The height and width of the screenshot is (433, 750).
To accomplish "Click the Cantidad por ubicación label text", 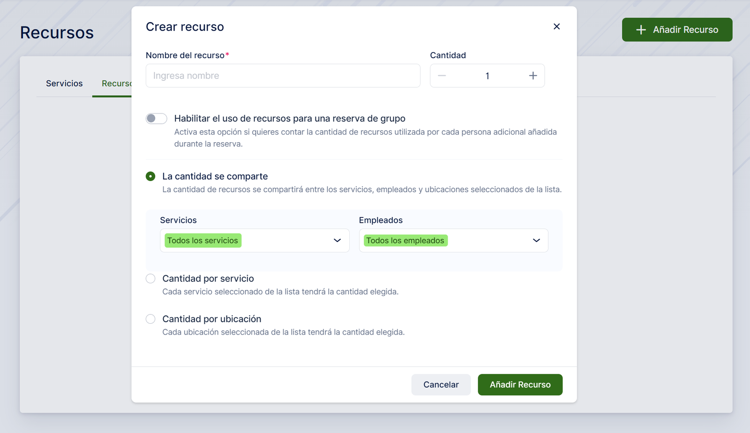I will [211, 319].
